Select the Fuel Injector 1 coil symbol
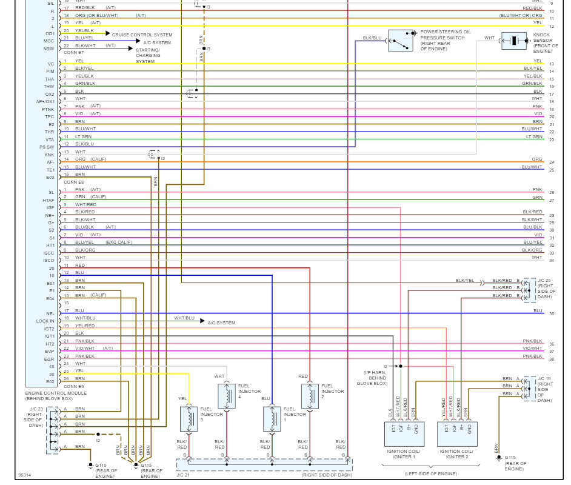The height and width of the screenshot is (485, 571). point(272,419)
